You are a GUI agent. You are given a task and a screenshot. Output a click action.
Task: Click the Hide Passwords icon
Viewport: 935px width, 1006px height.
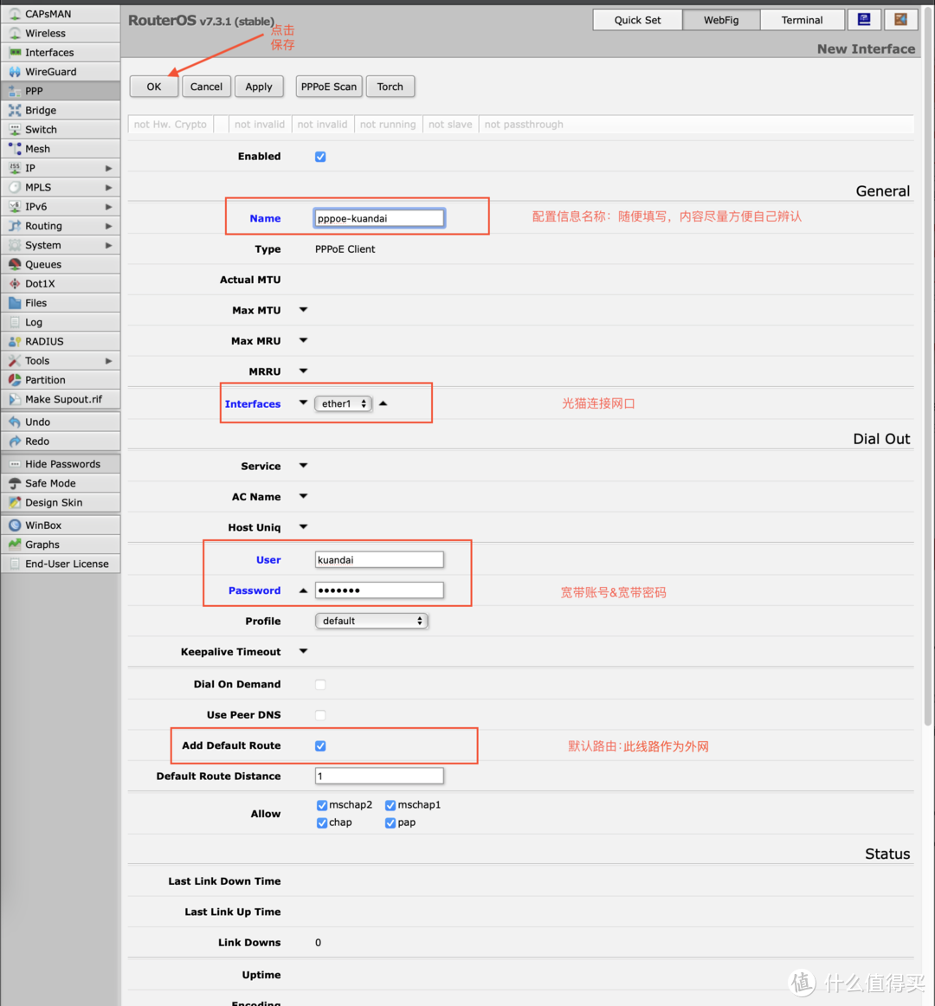click(x=15, y=463)
